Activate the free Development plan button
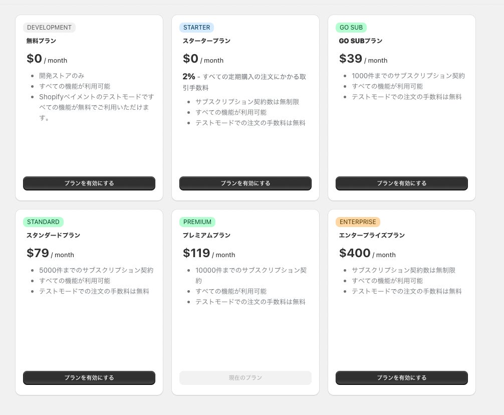 [x=89, y=183]
